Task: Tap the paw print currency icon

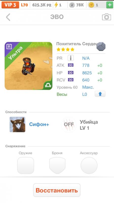Action: point(72,5)
